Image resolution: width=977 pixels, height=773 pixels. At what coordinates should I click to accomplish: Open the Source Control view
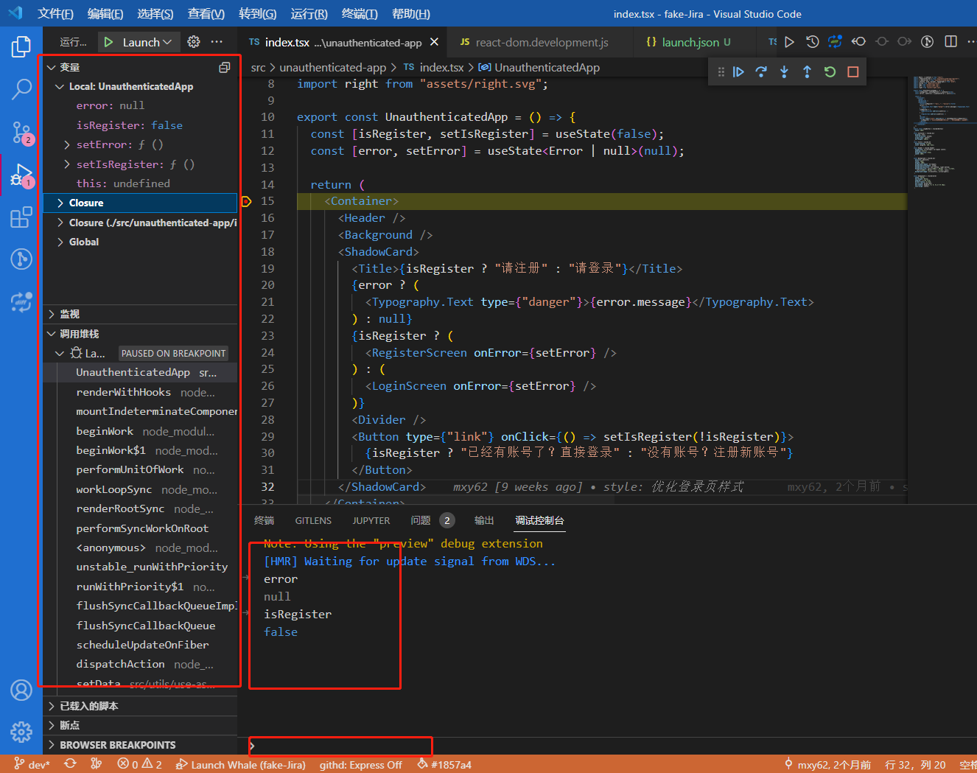[x=21, y=133]
